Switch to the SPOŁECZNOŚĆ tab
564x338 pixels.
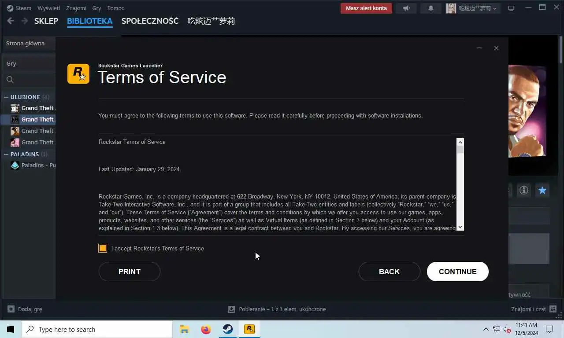pyautogui.click(x=150, y=21)
